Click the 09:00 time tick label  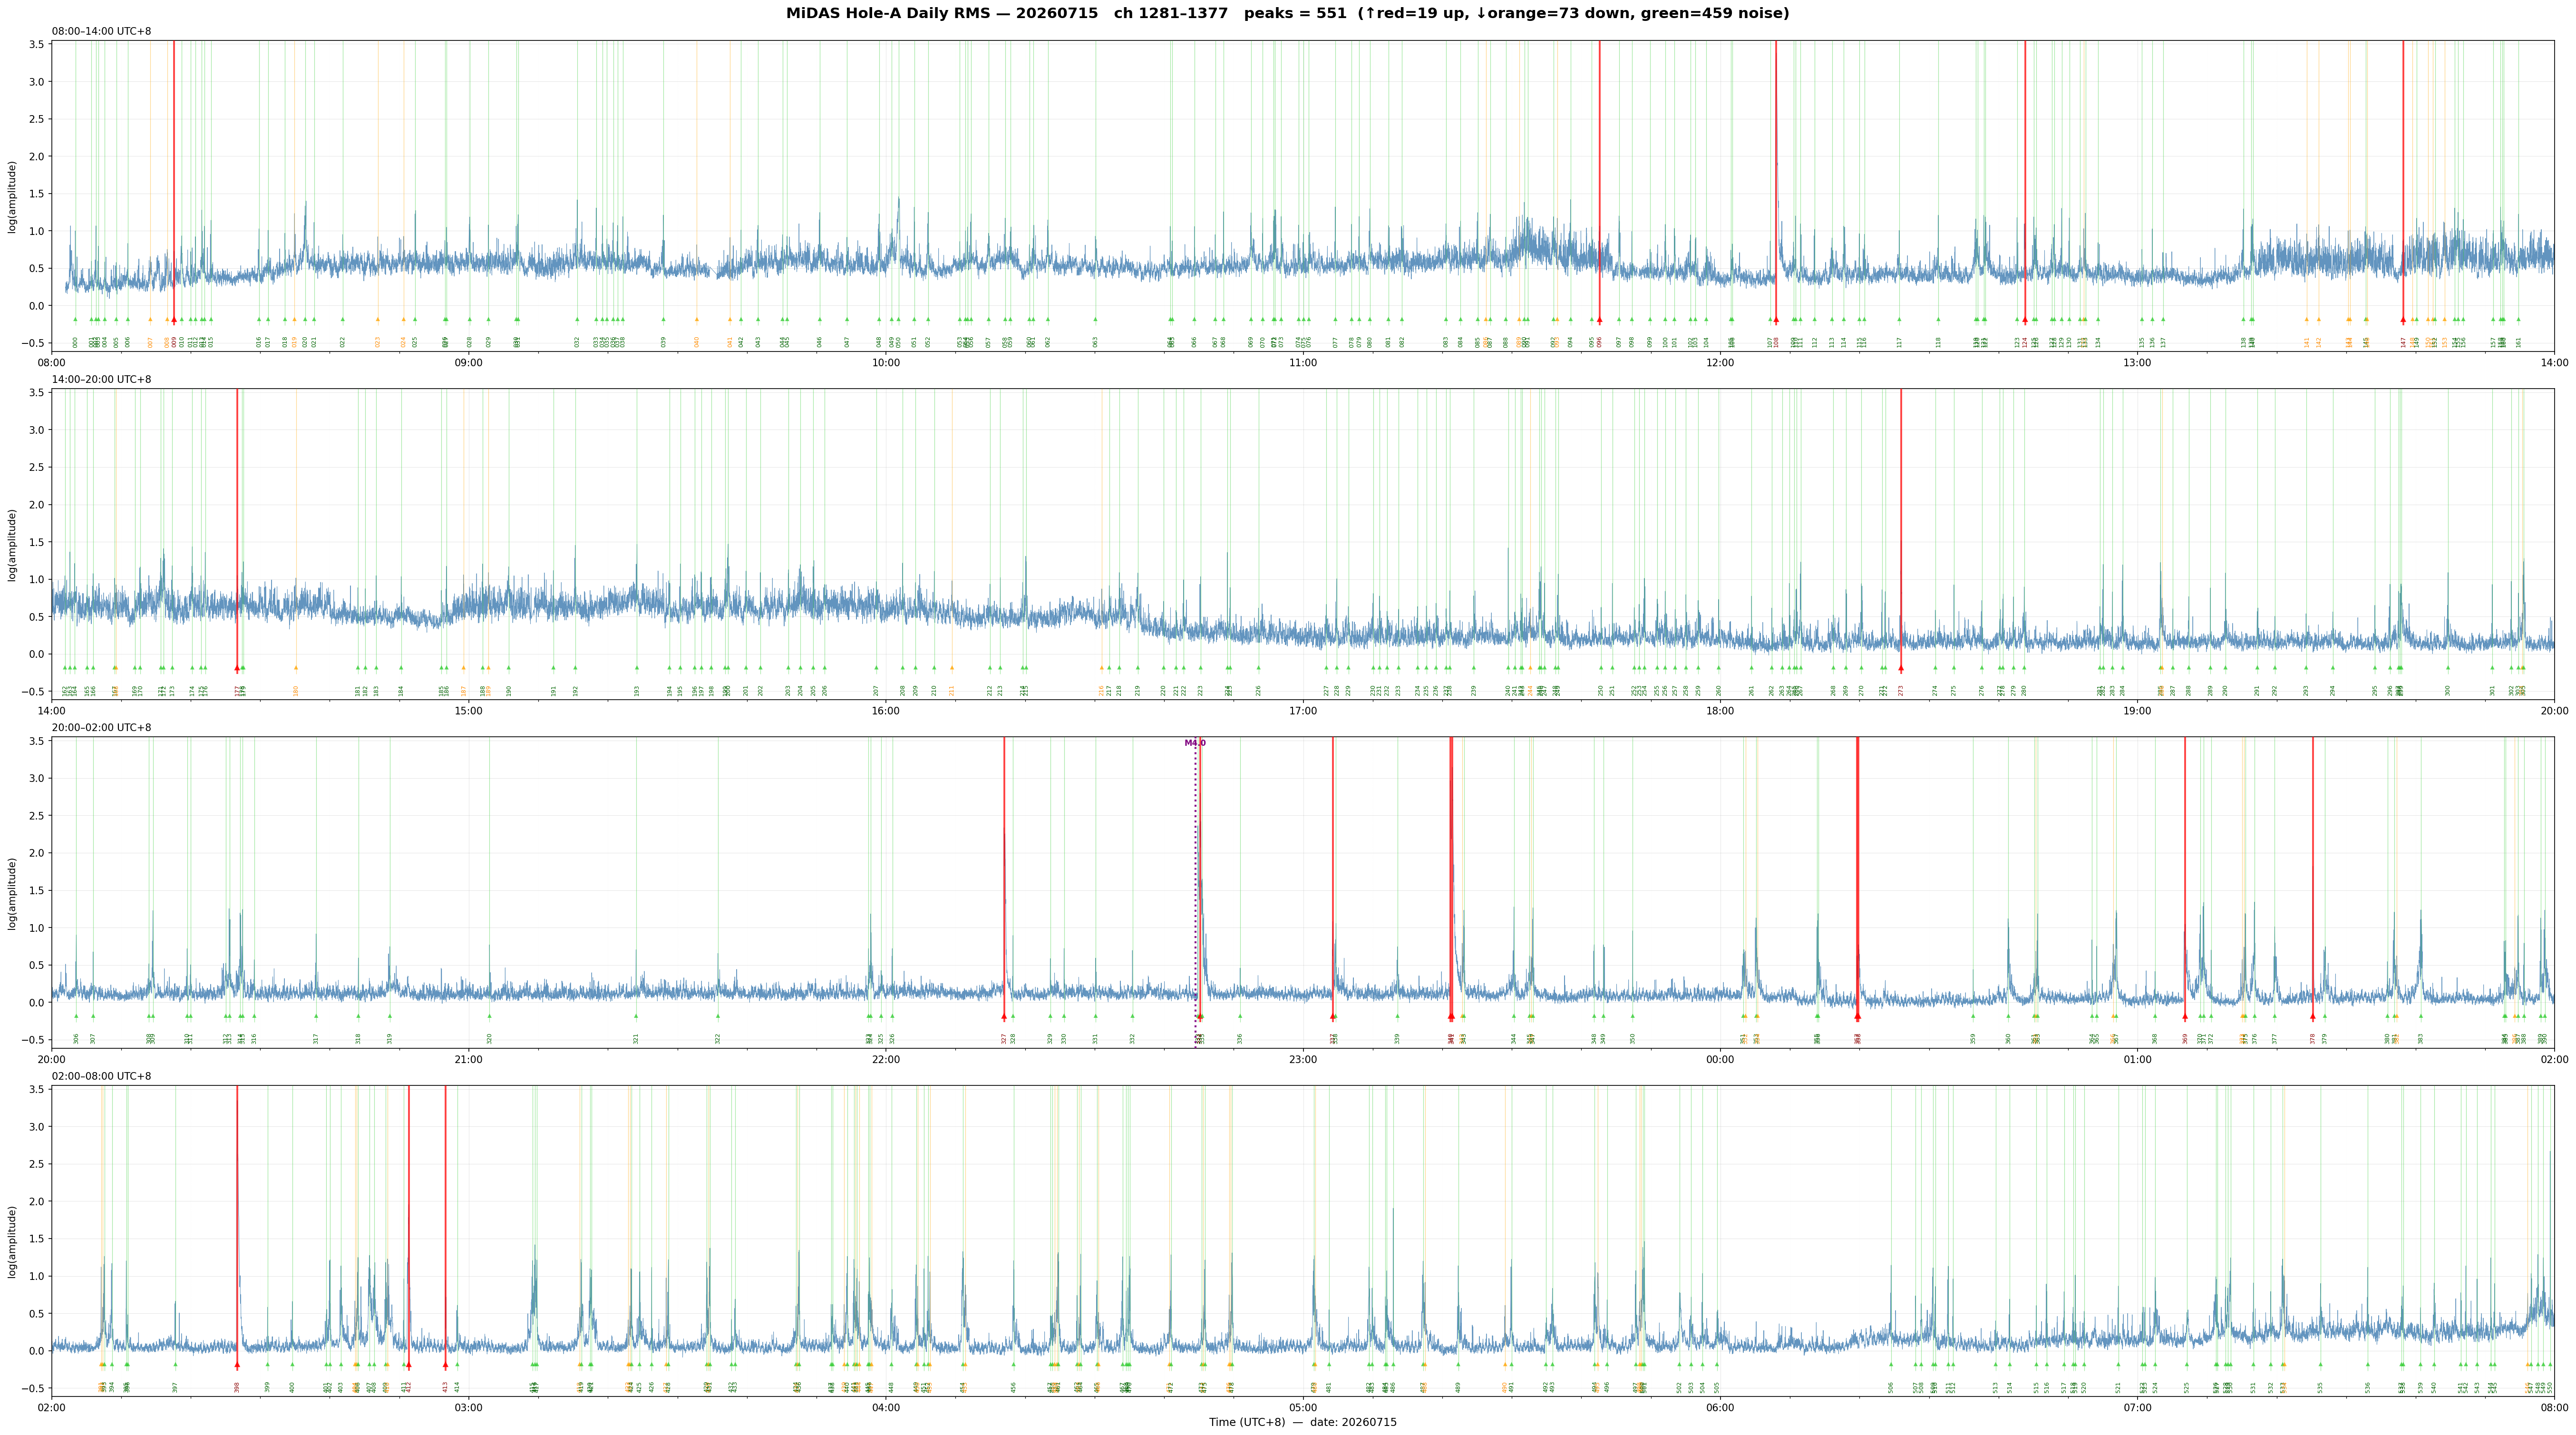coord(469,362)
